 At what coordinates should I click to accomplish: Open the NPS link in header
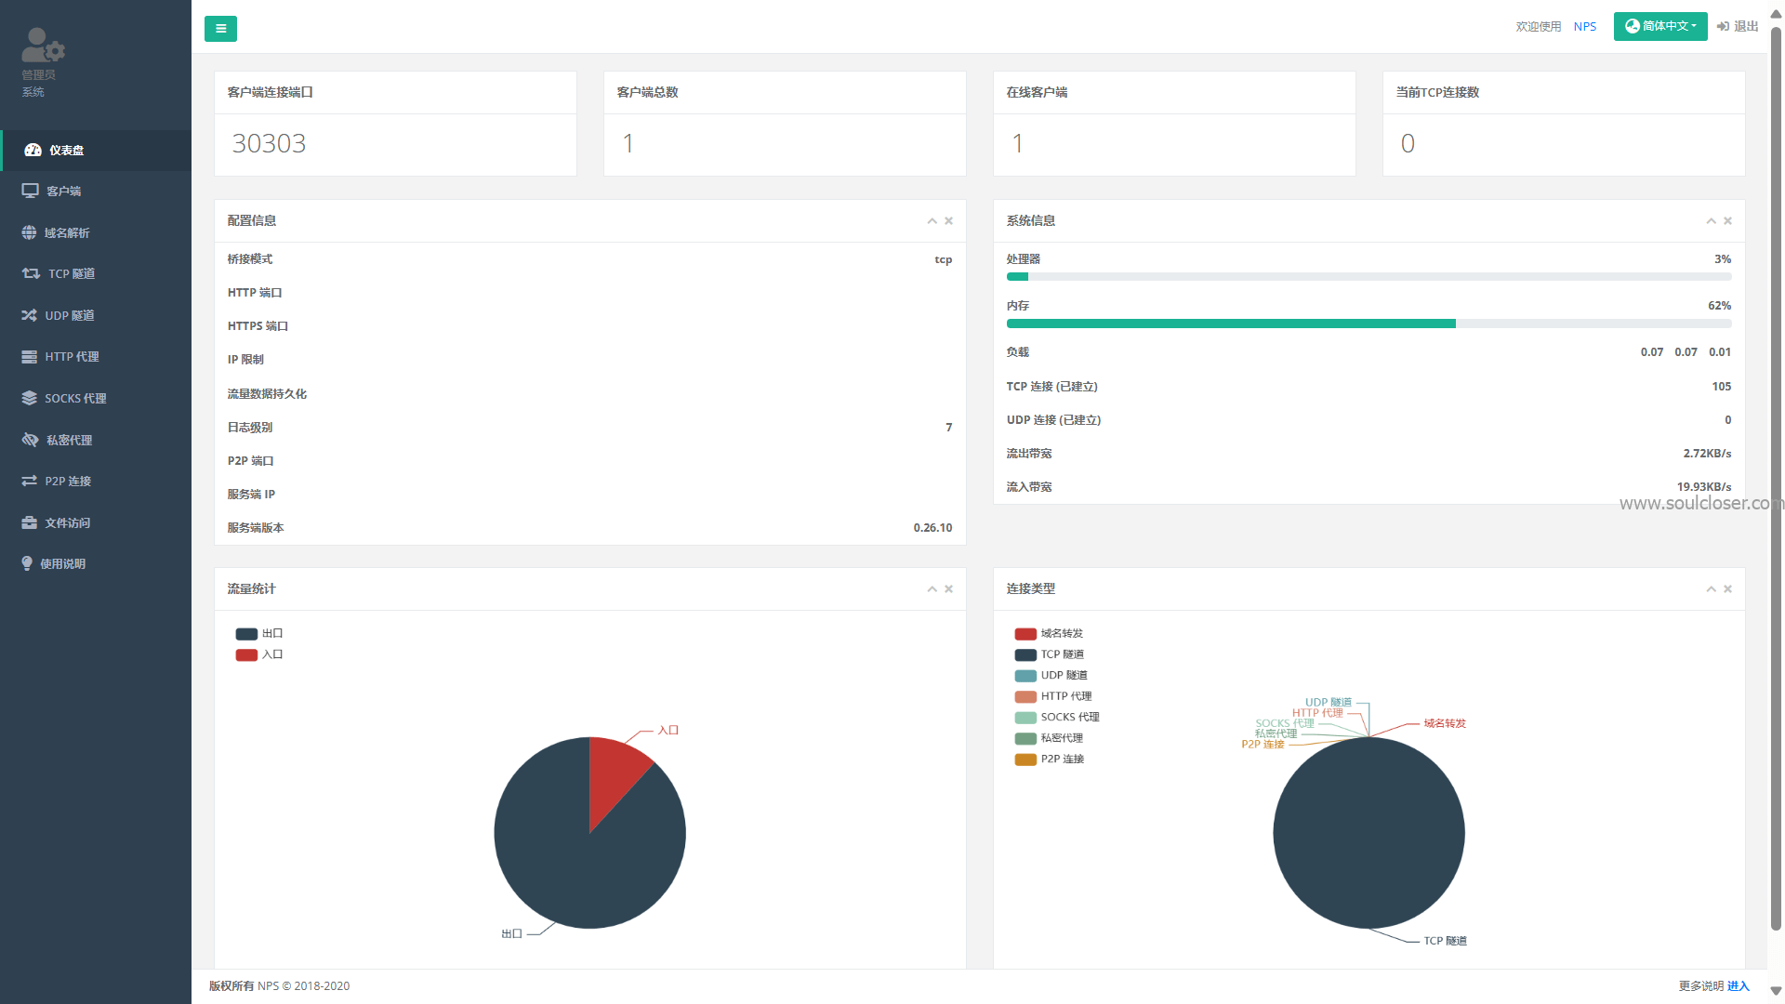(1585, 26)
